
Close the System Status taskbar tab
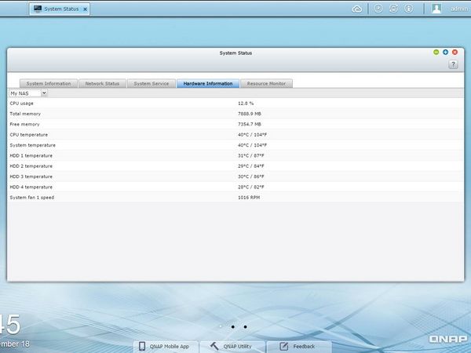pyautogui.click(x=85, y=9)
